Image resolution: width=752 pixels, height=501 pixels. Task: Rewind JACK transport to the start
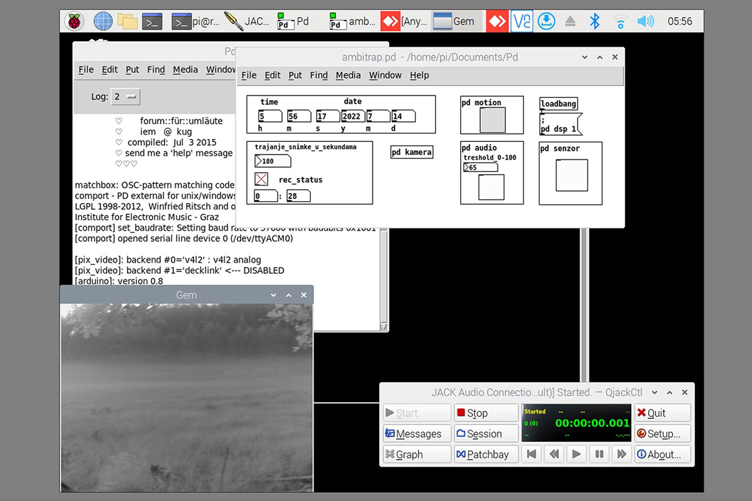point(532,454)
